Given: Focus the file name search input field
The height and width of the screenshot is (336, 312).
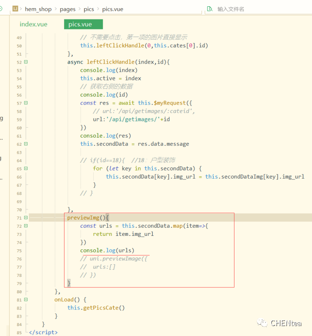Looking at the screenshot, I should [252, 9].
